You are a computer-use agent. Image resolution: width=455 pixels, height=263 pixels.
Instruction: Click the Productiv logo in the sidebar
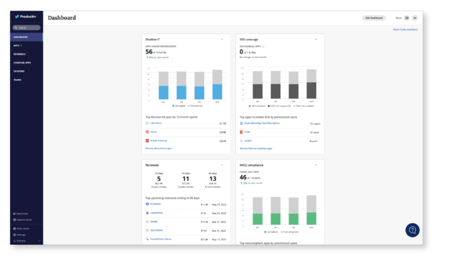pos(26,16)
